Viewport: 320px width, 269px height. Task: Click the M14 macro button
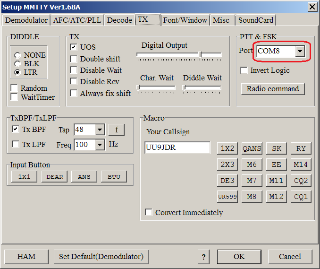click(x=301, y=165)
